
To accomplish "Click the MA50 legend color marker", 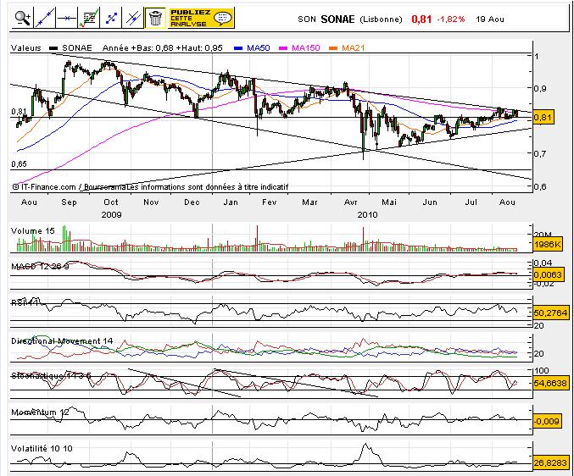I will (x=238, y=48).
